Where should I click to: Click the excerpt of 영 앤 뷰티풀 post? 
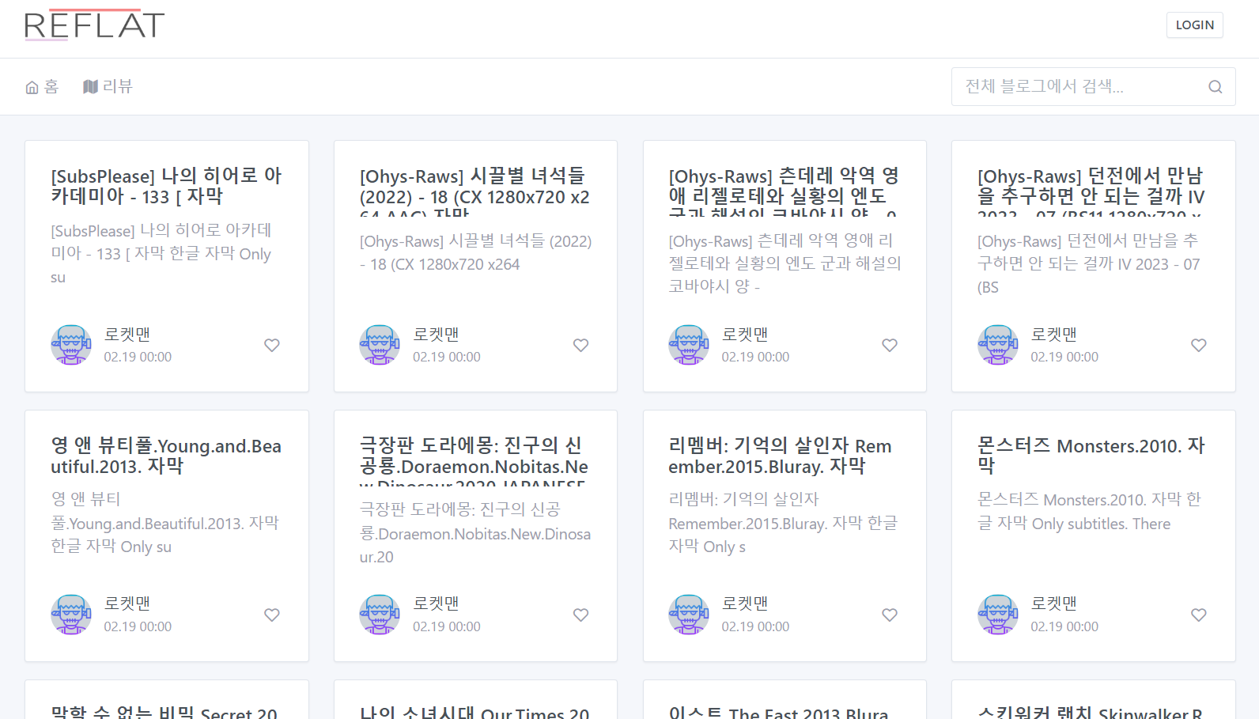(166, 523)
